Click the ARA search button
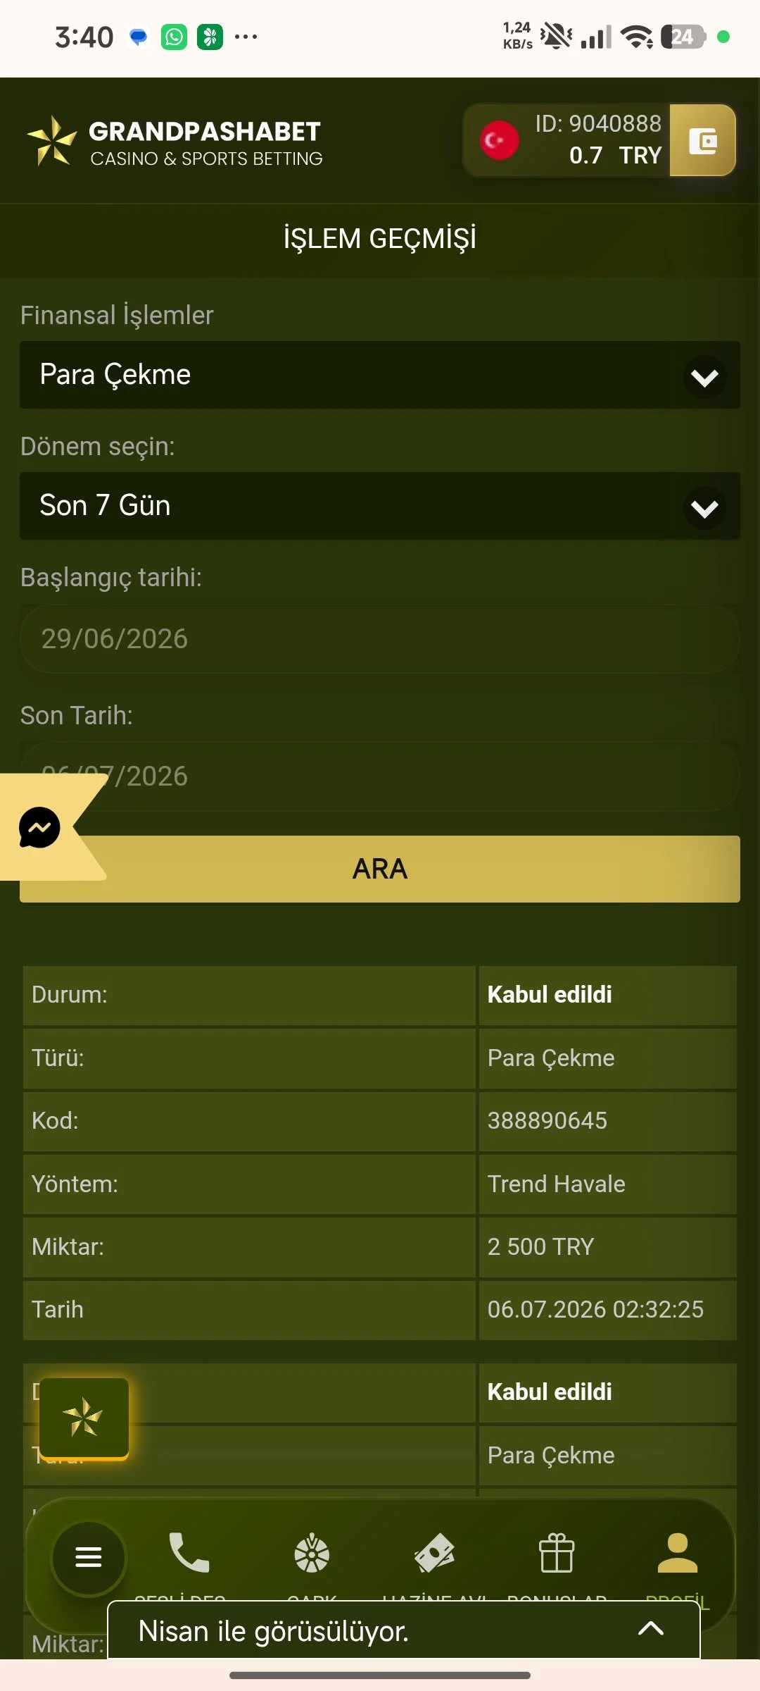 [380, 869]
